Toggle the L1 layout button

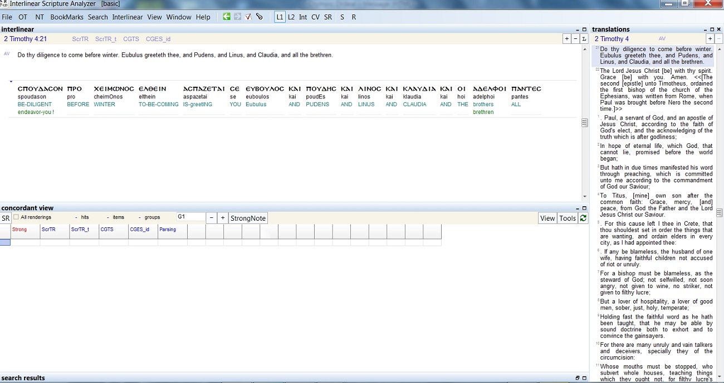[x=280, y=17]
